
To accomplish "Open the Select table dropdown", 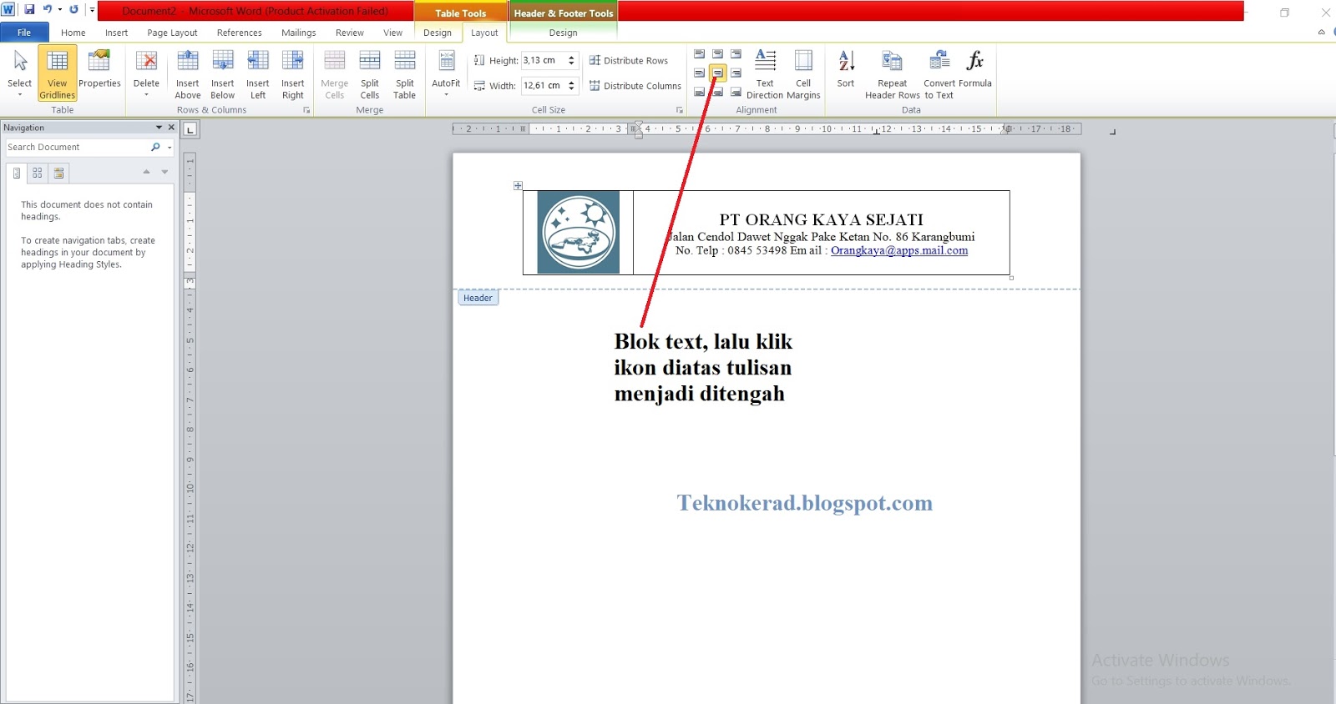I will [x=20, y=73].
